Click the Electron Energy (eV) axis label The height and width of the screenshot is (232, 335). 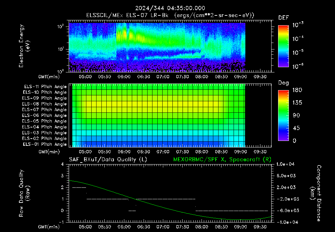coord(24,46)
